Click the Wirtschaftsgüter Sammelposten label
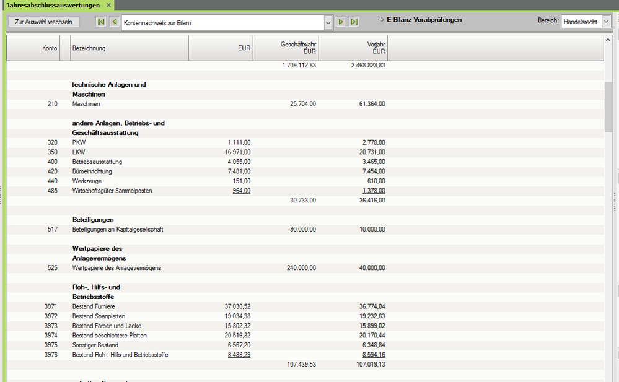The height and width of the screenshot is (382, 619). coord(112,191)
